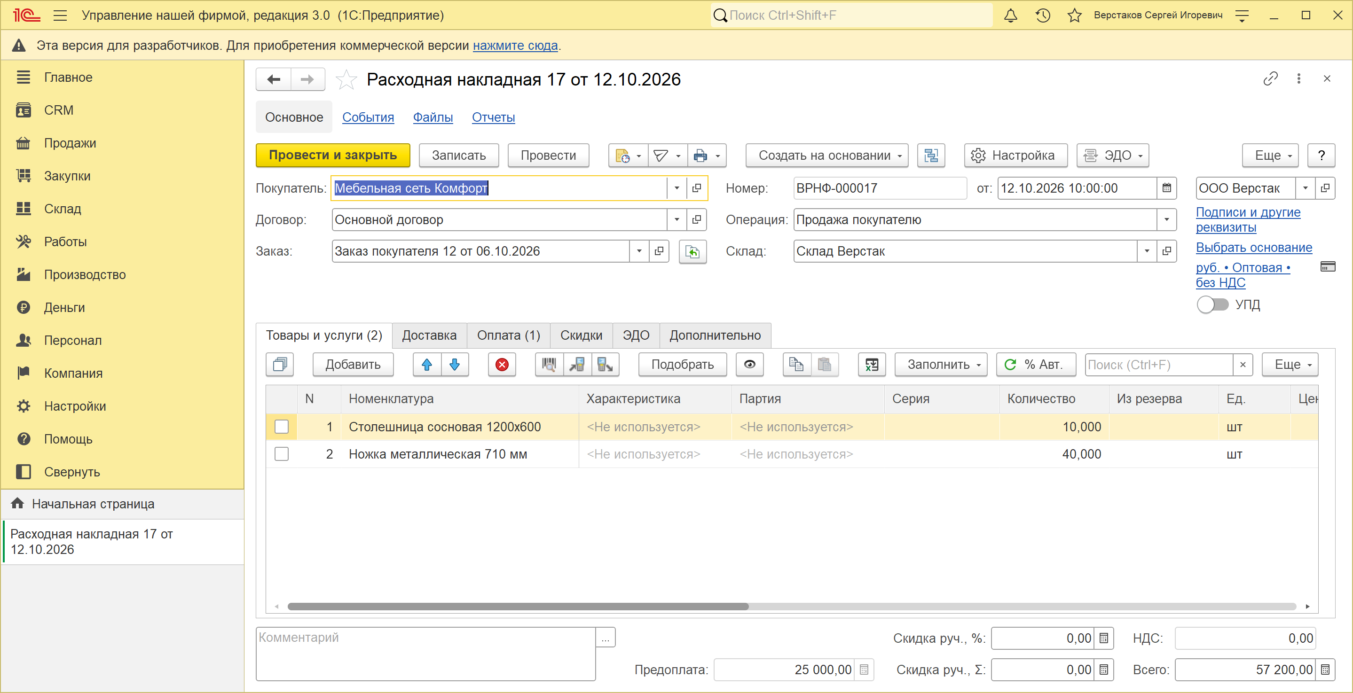Expand Заказ dropdown list
Image resolution: width=1353 pixels, height=693 pixels.
tap(639, 251)
